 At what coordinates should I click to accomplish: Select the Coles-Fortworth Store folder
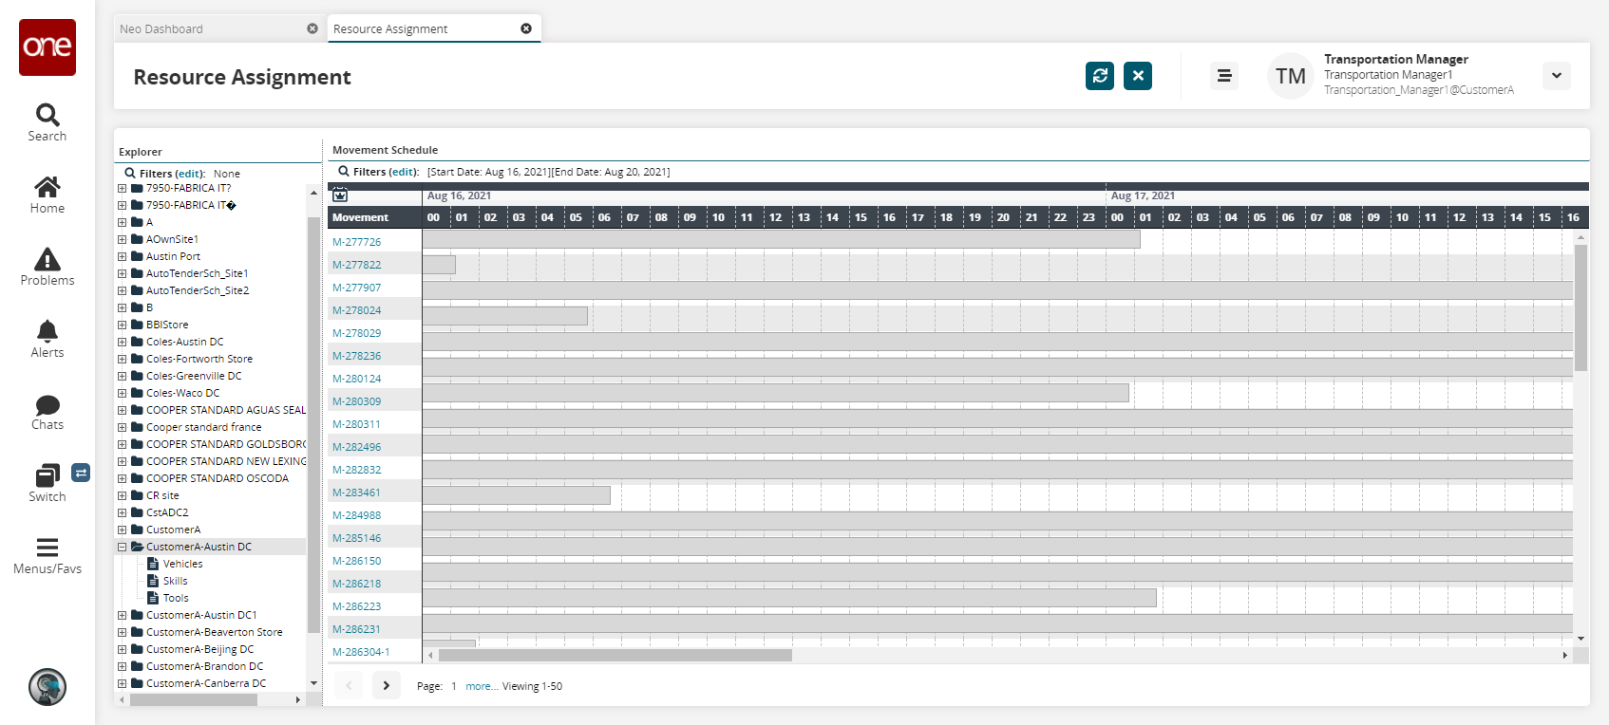(199, 359)
